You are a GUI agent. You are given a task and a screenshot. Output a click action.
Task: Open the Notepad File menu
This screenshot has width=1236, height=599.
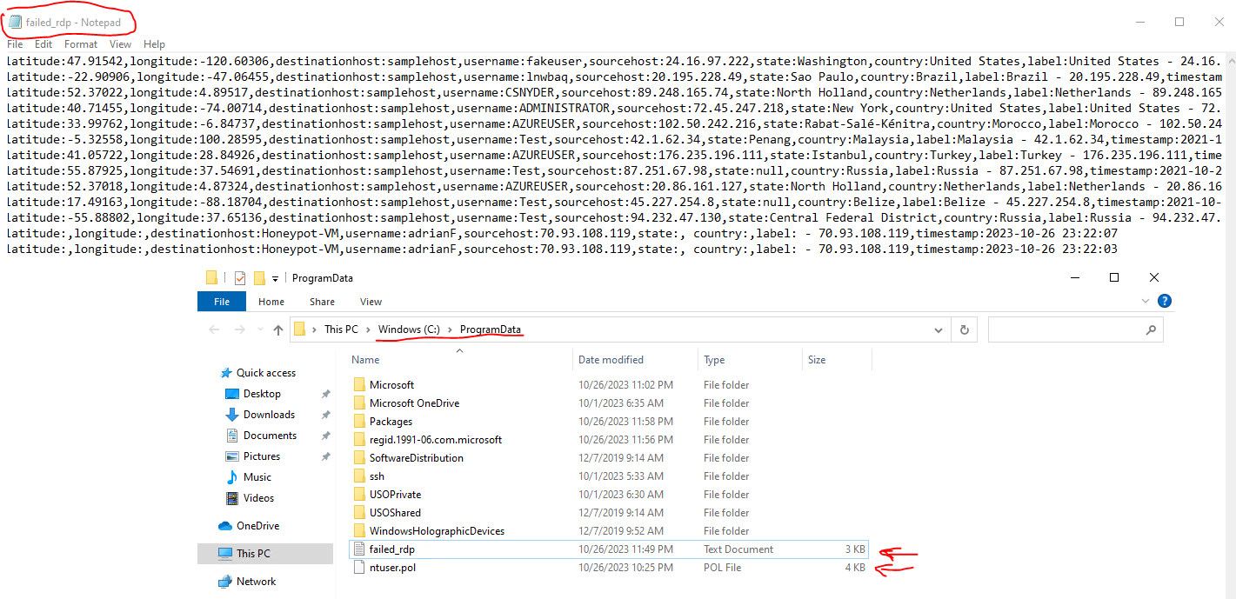[x=15, y=43]
